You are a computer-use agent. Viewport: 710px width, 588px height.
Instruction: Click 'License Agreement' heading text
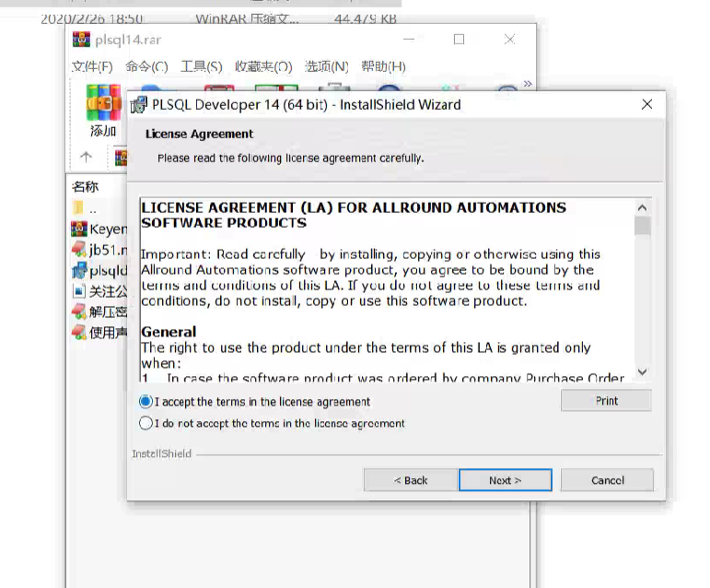pyautogui.click(x=199, y=134)
